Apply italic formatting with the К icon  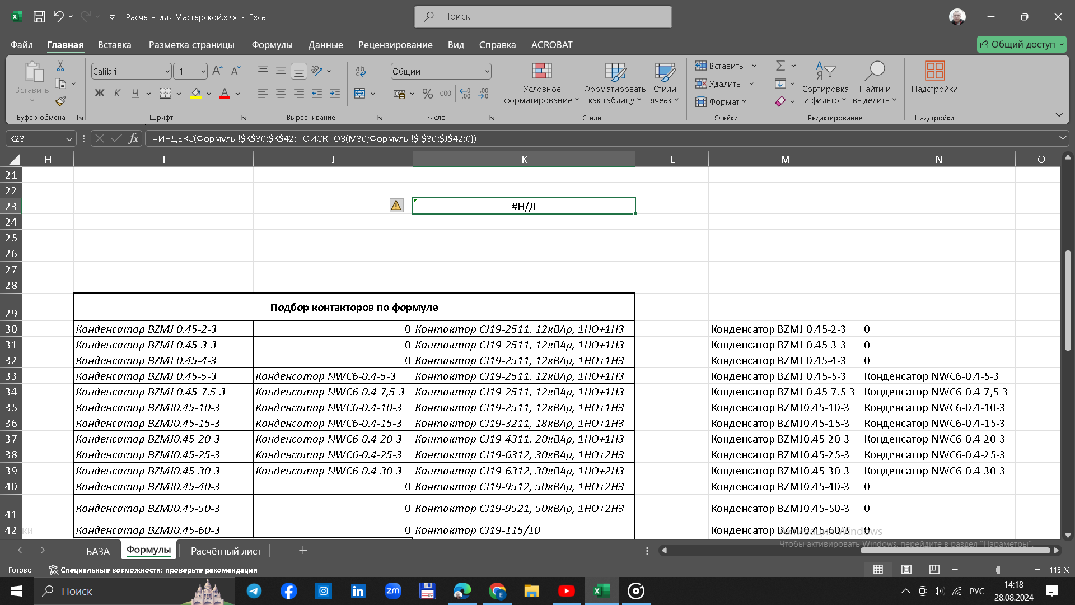tap(117, 93)
